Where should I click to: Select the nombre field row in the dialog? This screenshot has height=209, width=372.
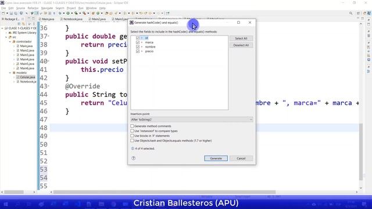click(x=150, y=47)
